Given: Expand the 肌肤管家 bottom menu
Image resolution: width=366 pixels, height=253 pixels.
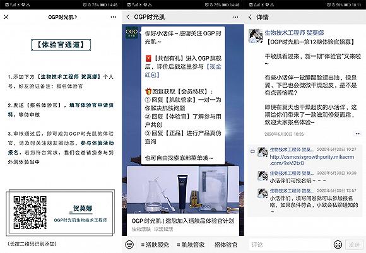Looking at the screenshot, I should [x=191, y=245].
